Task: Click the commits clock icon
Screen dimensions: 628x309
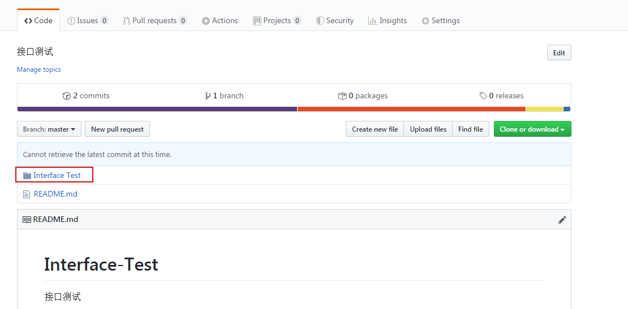Action: click(x=67, y=96)
